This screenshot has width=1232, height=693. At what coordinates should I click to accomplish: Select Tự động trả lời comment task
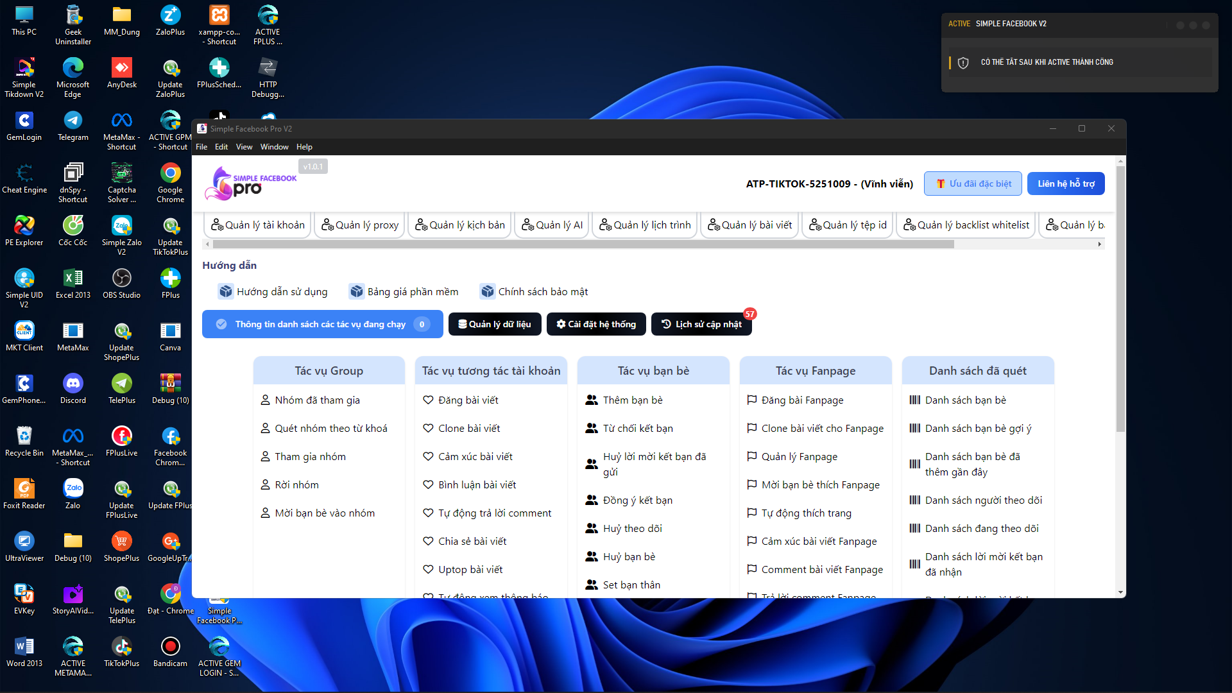(x=487, y=513)
